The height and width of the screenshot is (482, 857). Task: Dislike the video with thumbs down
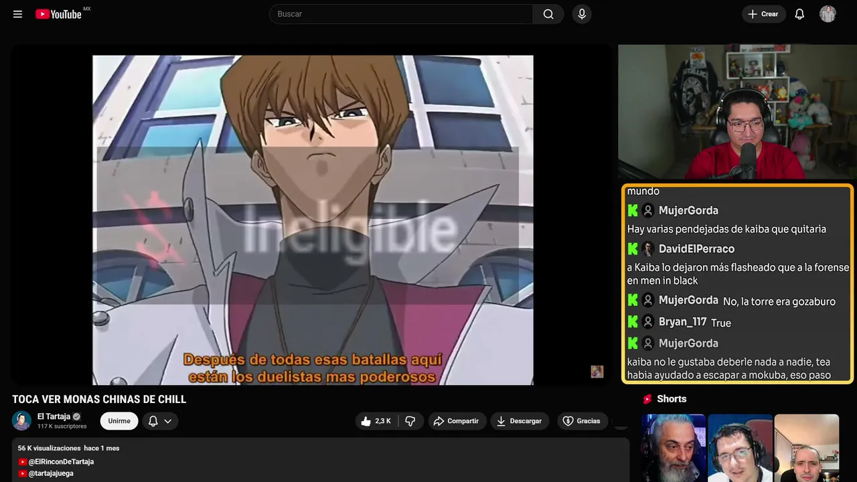[410, 421]
